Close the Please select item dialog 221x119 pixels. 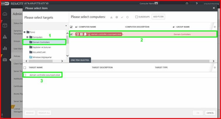tap(214, 8)
